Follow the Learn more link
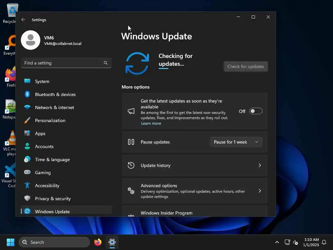Image resolution: width=333 pixels, height=250 pixels. click(151, 123)
